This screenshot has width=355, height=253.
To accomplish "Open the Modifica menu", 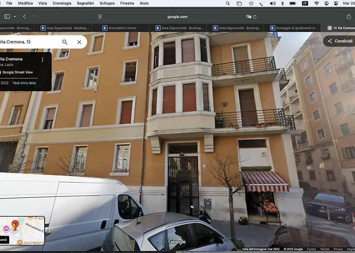I will click(x=25, y=3).
